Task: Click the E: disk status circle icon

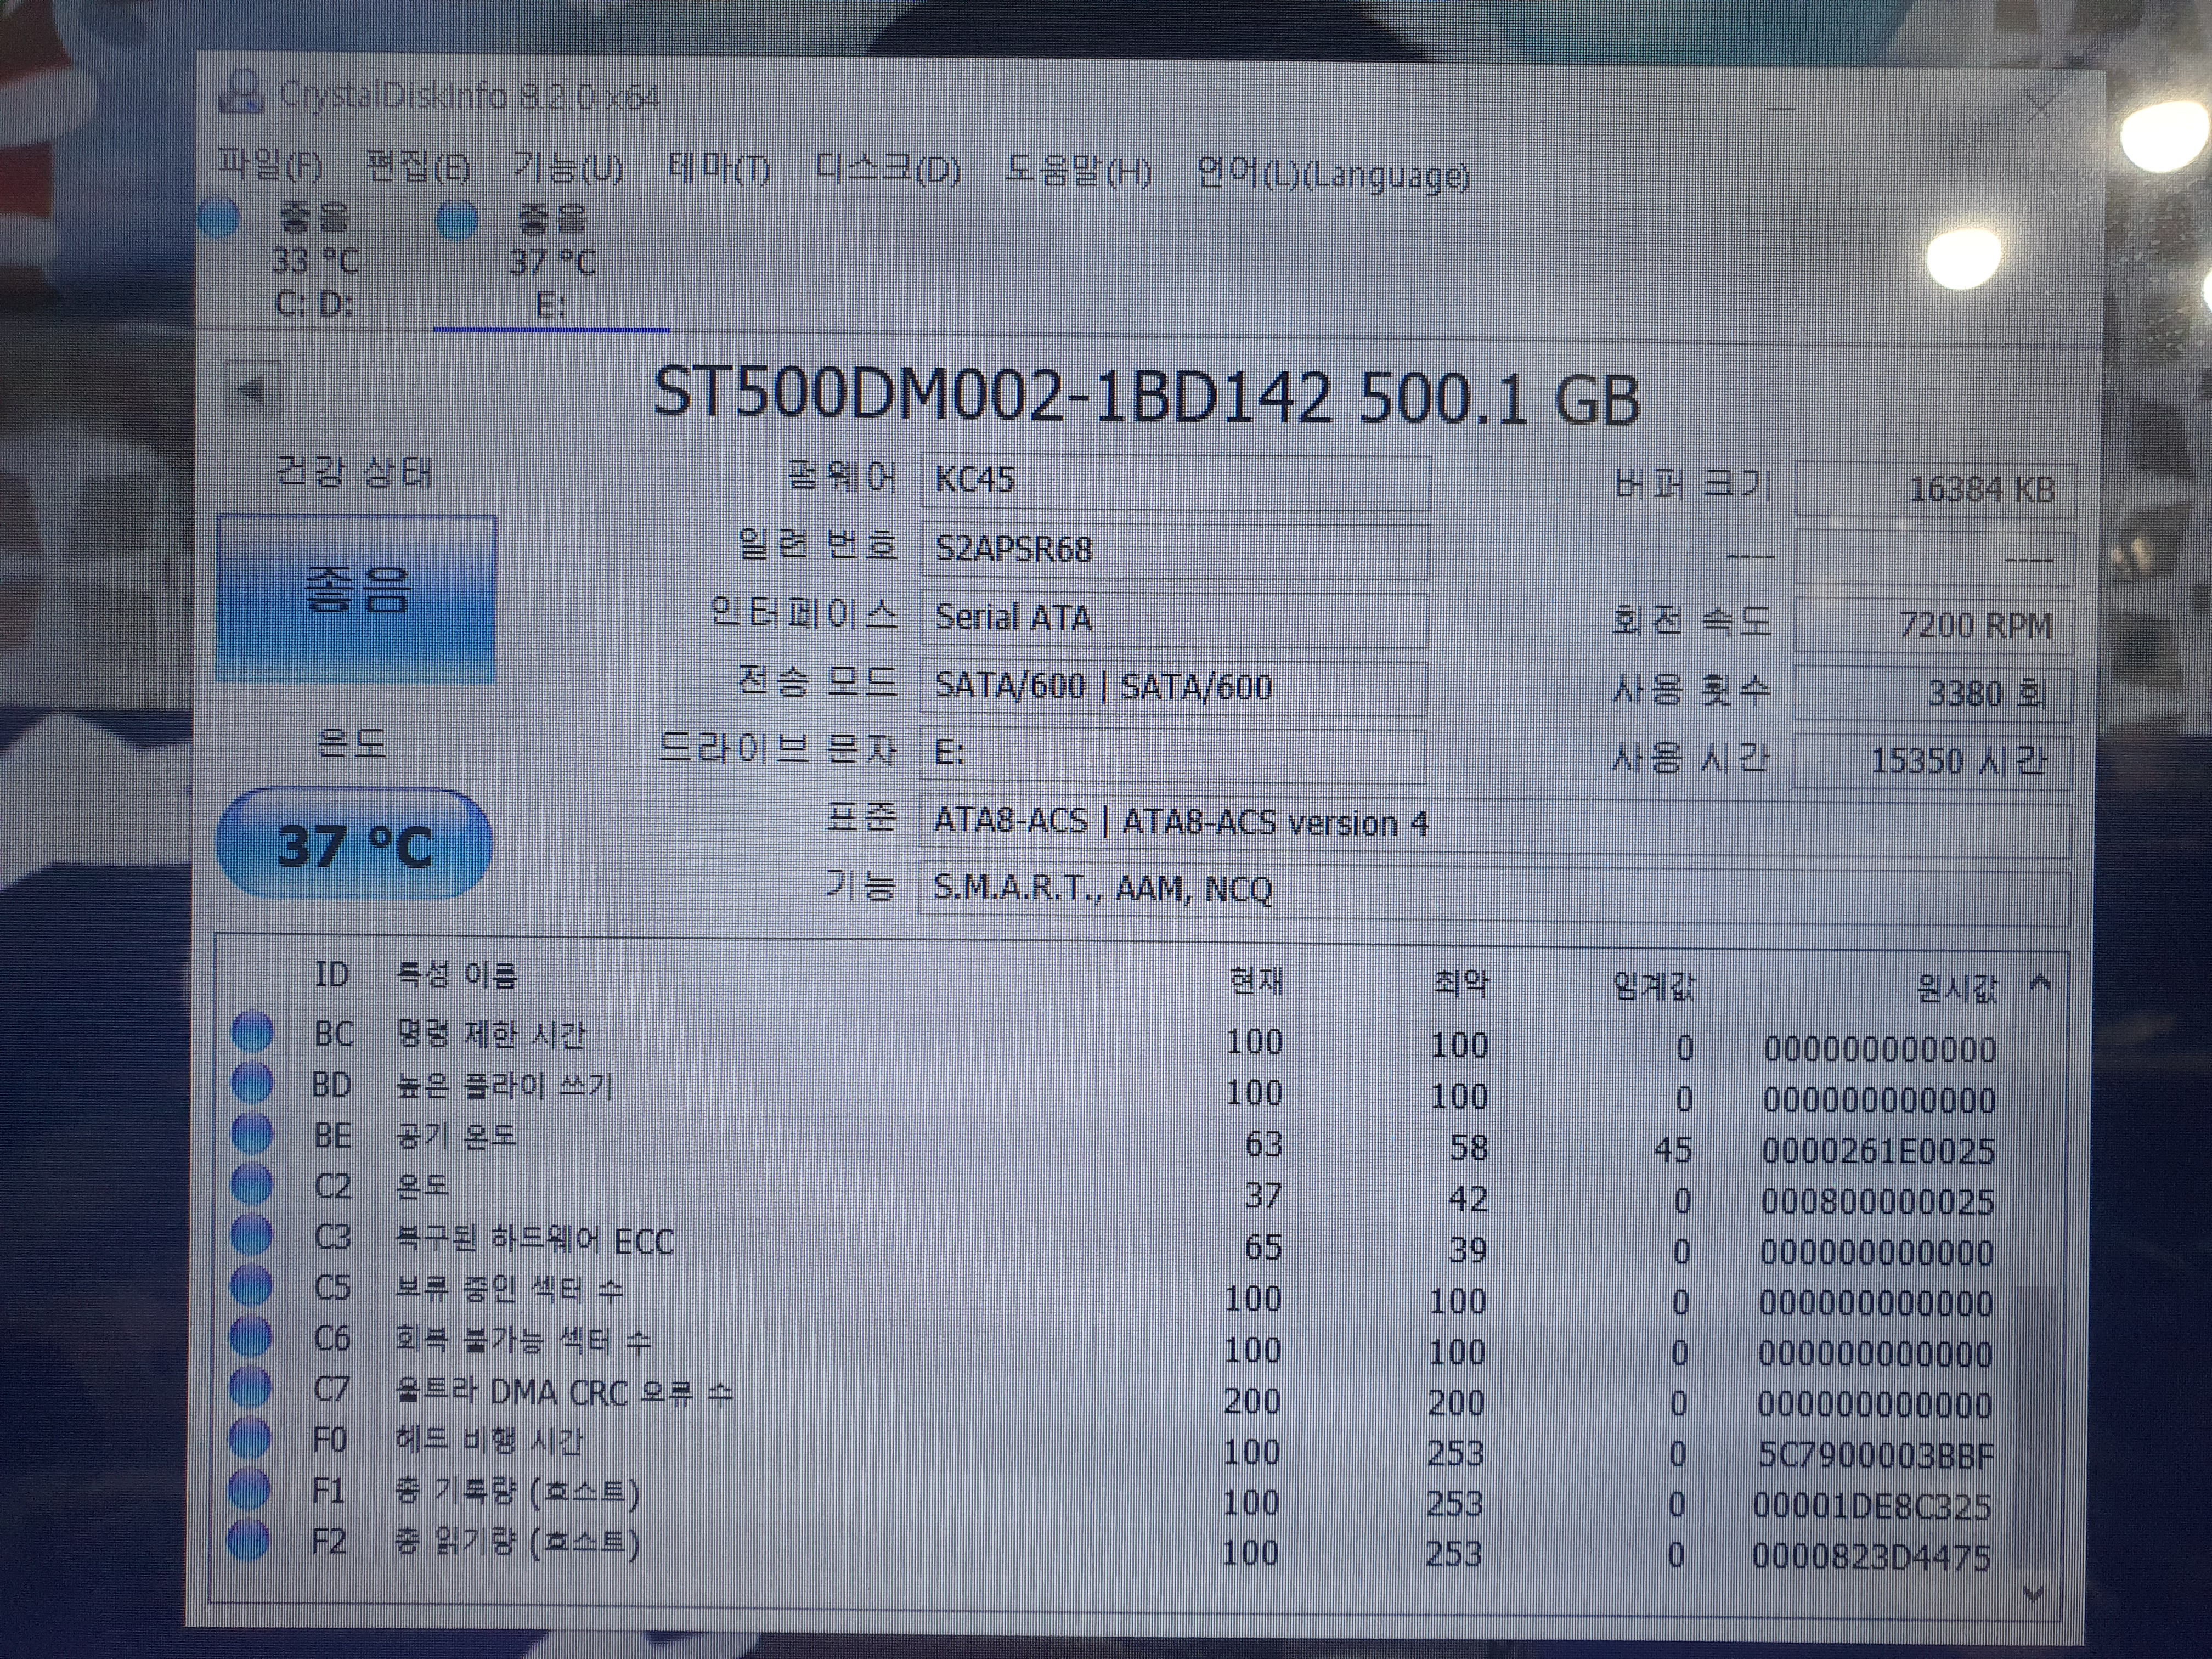Action: [457, 221]
